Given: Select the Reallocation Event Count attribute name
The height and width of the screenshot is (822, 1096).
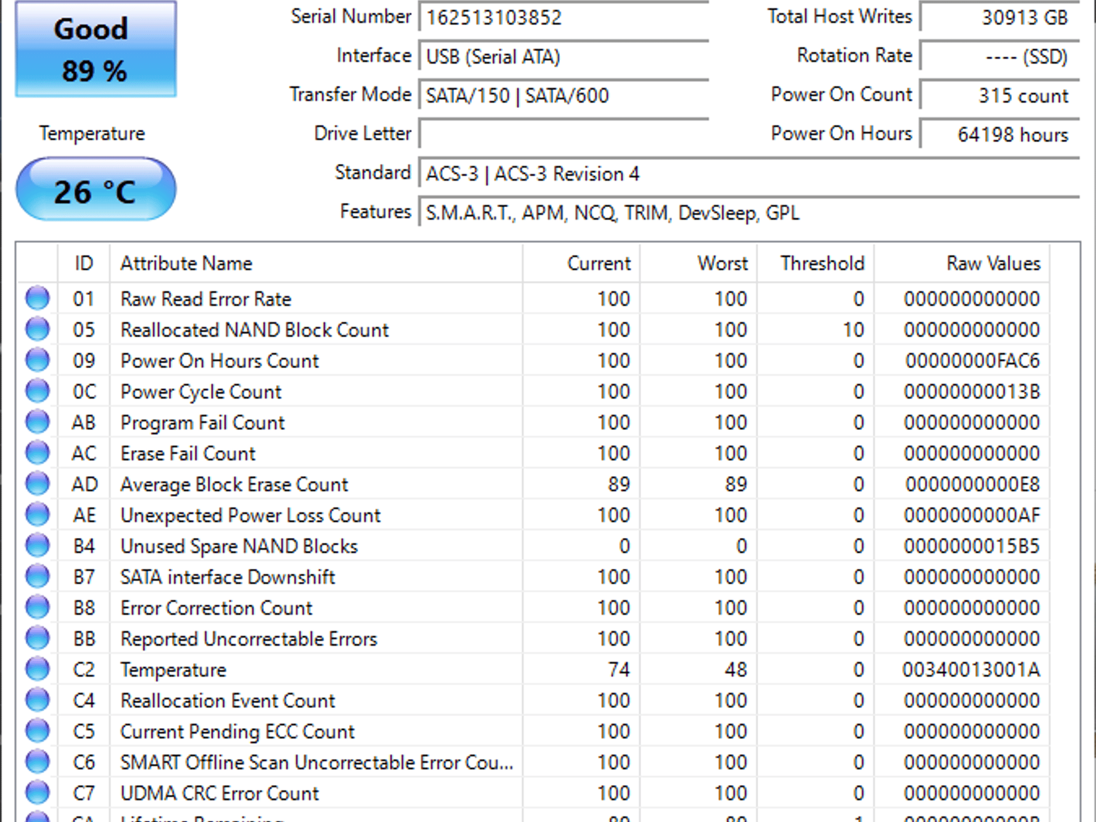Looking at the screenshot, I should tap(227, 701).
